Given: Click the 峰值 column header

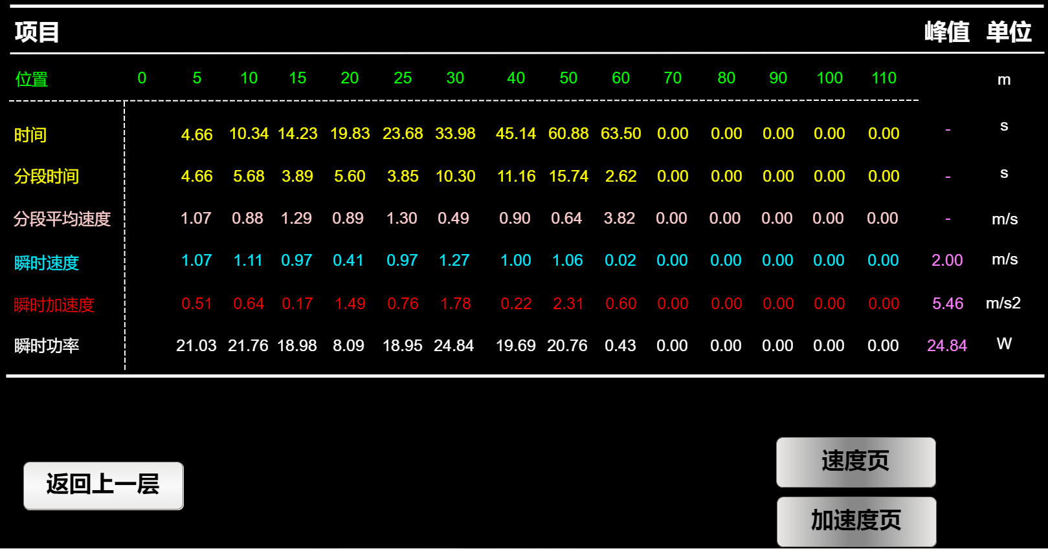Looking at the screenshot, I should click(x=946, y=32).
